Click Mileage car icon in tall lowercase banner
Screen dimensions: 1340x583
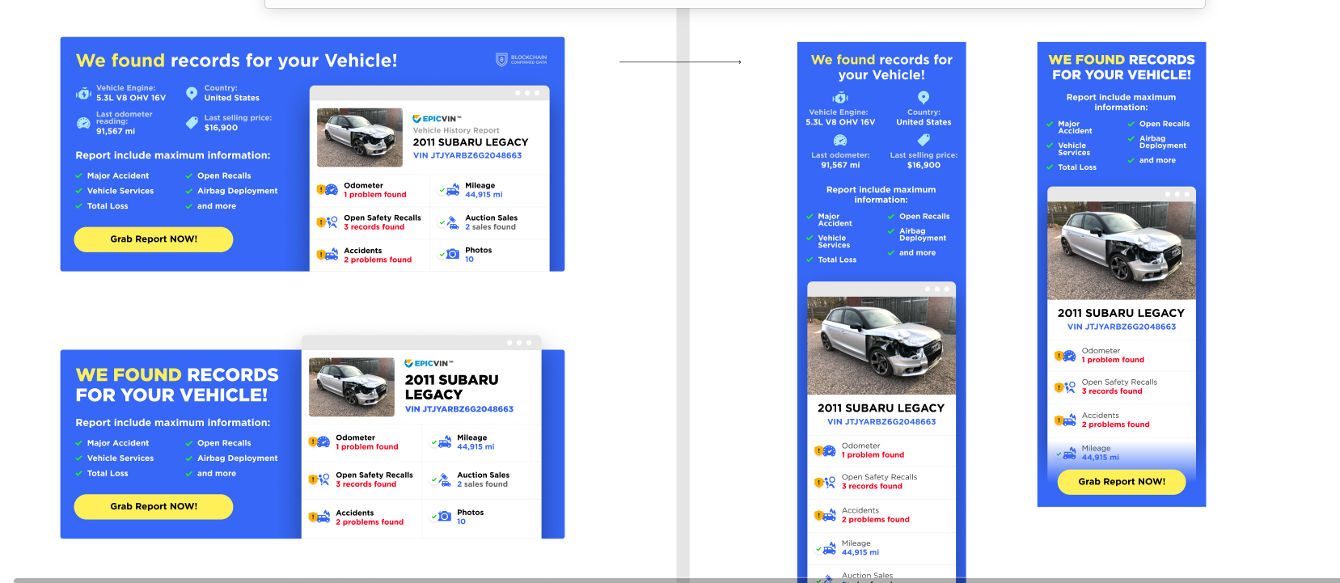825,548
